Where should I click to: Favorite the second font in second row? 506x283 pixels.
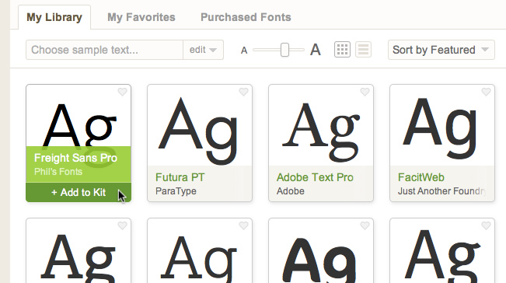(x=243, y=225)
